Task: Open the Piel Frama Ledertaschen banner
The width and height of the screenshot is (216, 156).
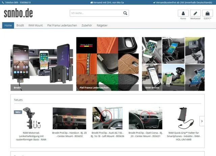Action: pos(107,64)
